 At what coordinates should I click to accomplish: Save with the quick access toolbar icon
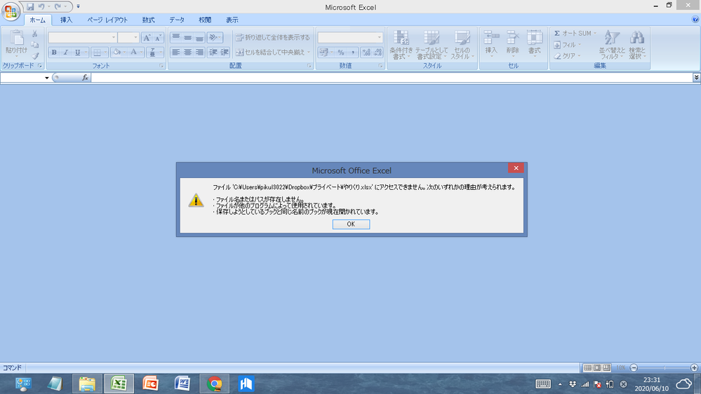30,7
